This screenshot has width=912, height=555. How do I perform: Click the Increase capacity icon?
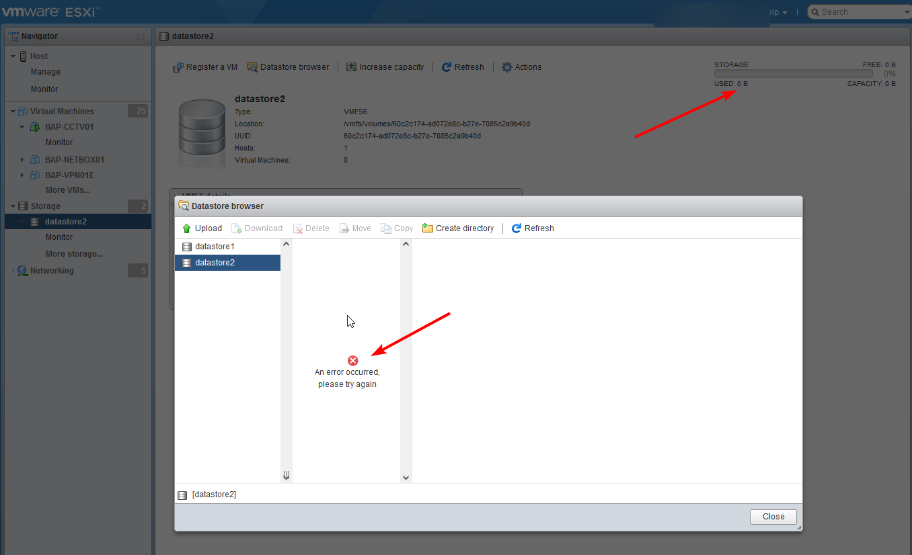pyautogui.click(x=350, y=67)
